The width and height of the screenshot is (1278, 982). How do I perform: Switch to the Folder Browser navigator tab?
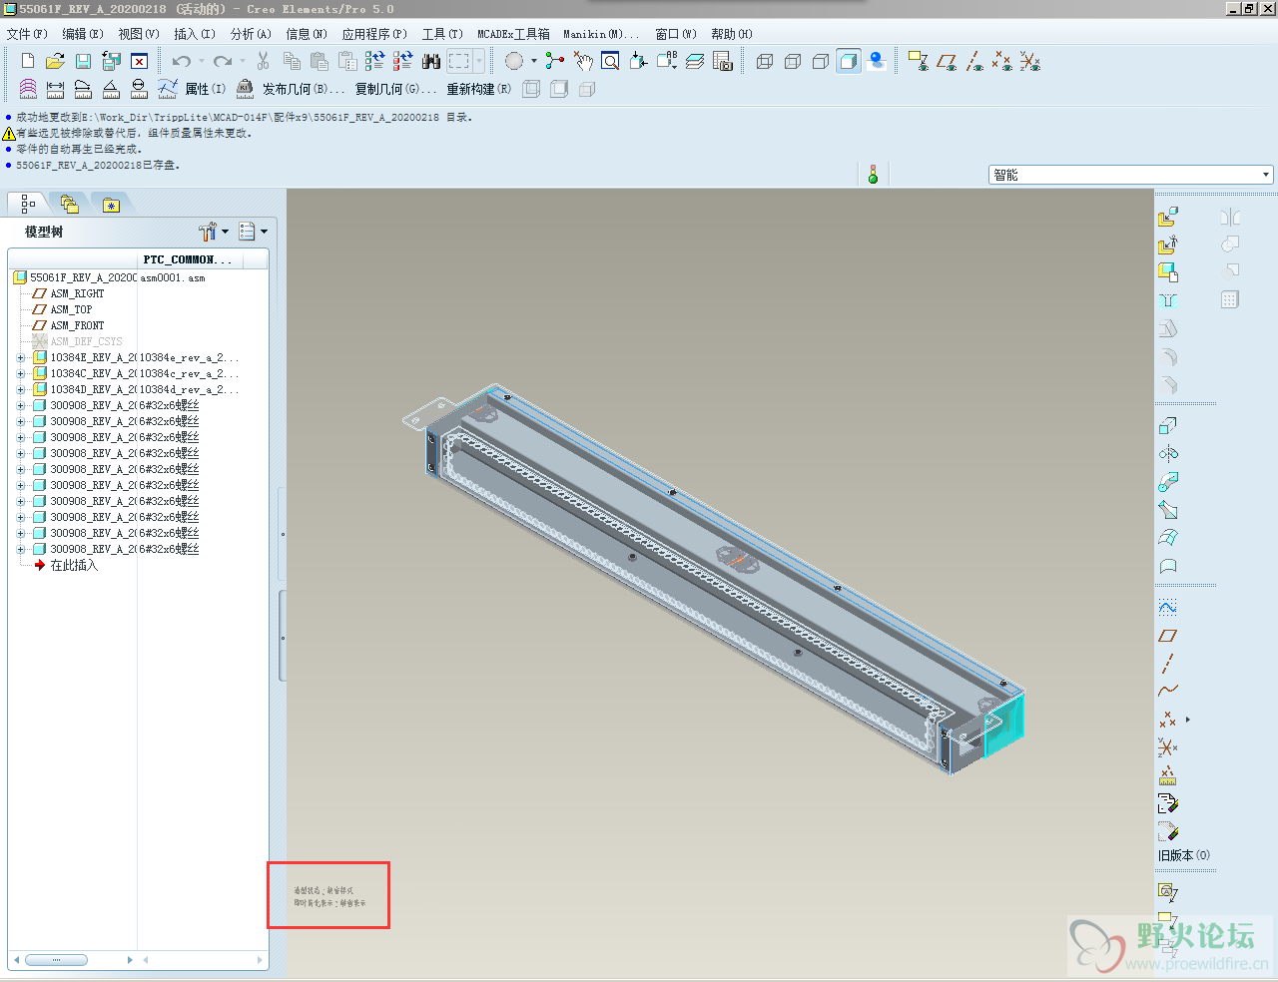point(69,204)
